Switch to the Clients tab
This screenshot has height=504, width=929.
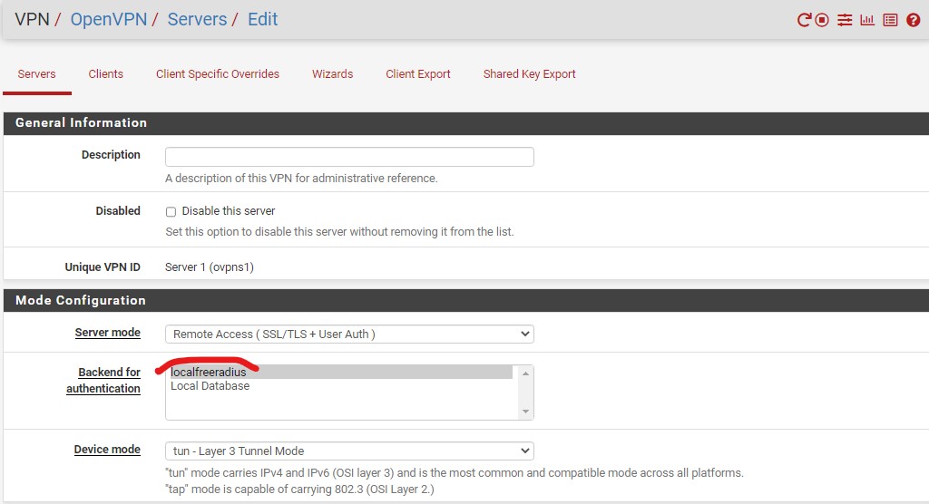coord(105,74)
